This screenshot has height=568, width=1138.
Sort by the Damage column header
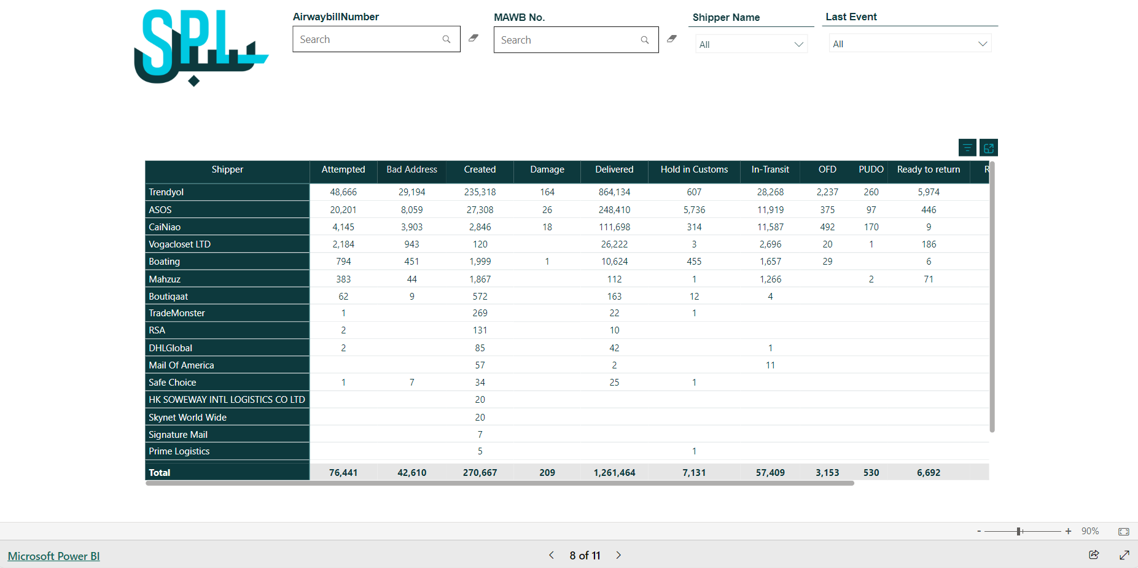point(547,169)
